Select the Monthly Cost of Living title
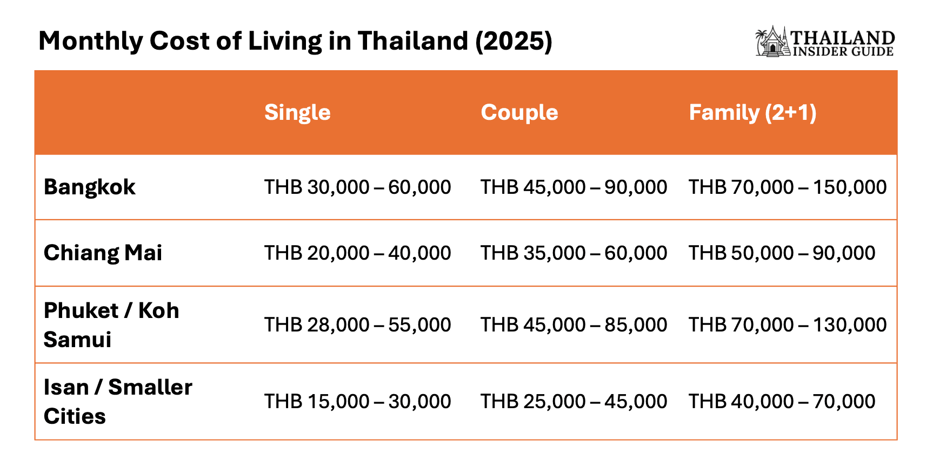This screenshot has width=933, height=474. pyautogui.click(x=295, y=41)
